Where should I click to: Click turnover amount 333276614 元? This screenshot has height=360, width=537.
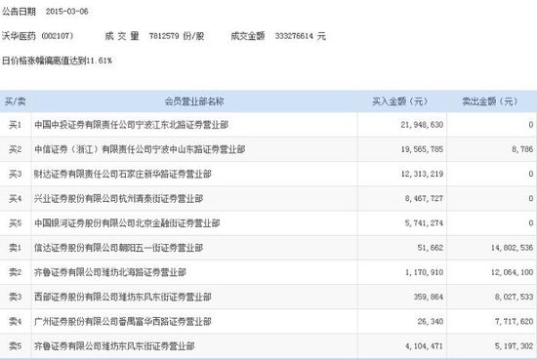pyautogui.click(x=301, y=36)
